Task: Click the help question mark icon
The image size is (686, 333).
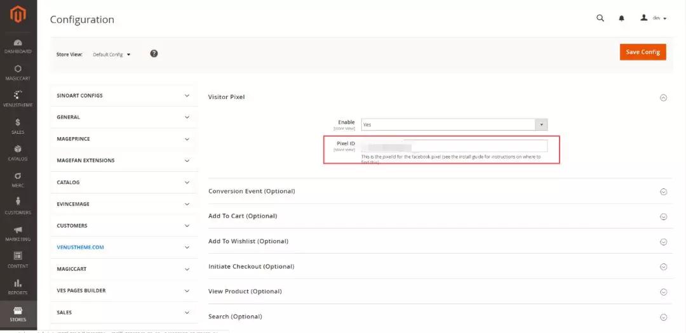Action: (154, 54)
